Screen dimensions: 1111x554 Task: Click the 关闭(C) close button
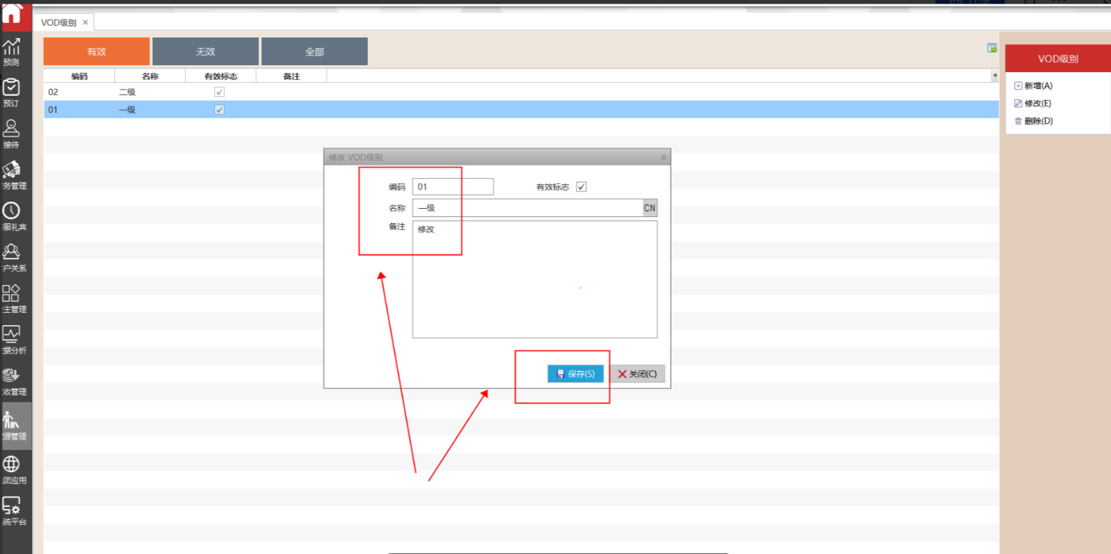coord(637,374)
